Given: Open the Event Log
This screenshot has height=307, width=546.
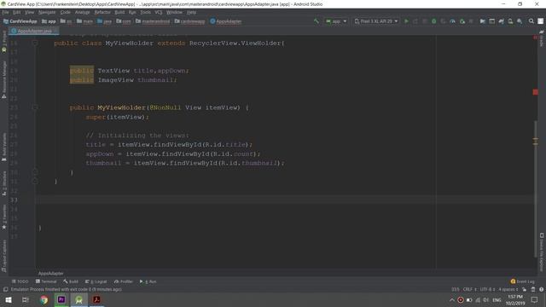Looking at the screenshot, I should pos(522,281).
